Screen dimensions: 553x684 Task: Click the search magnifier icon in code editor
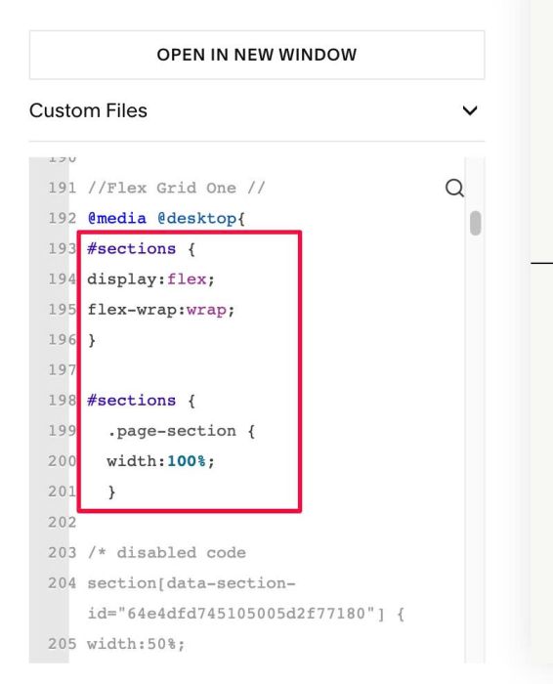454,189
